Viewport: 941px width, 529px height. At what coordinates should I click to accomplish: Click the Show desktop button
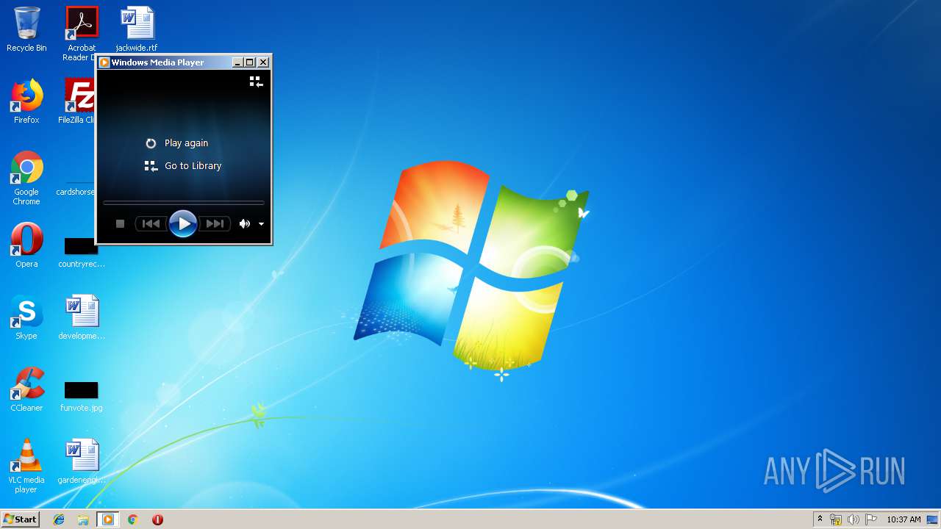pos(932,519)
